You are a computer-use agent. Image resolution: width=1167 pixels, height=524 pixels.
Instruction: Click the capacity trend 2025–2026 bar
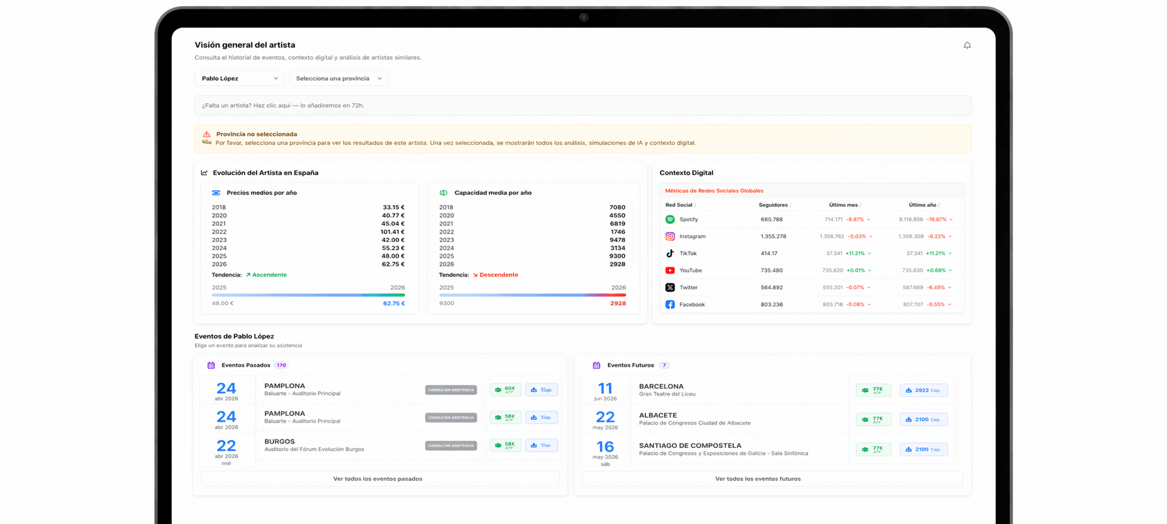(x=532, y=295)
